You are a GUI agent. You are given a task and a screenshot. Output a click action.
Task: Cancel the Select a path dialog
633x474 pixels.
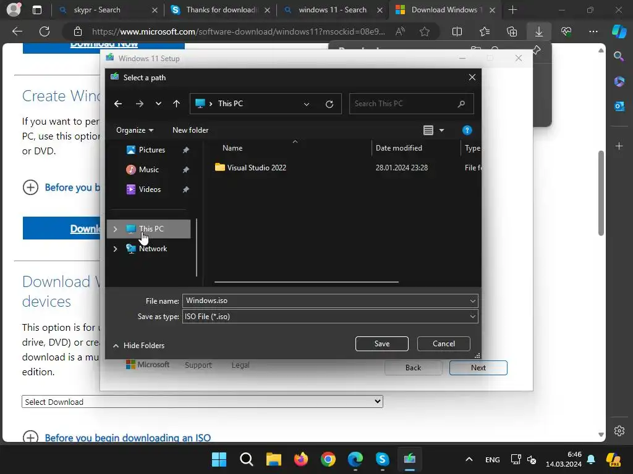point(444,344)
